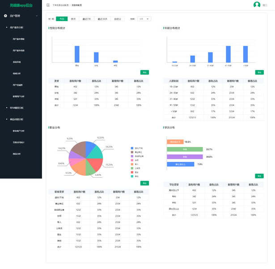Image resolution: width=275 pixels, height=269 pixels.
Task: Toggle 公务员 green legend swatch
Action: click(132, 168)
